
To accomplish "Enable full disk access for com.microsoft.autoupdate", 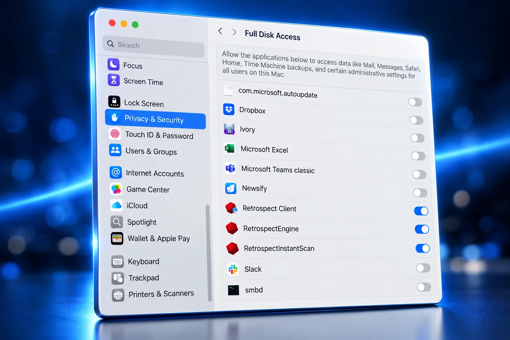I will pos(415,102).
